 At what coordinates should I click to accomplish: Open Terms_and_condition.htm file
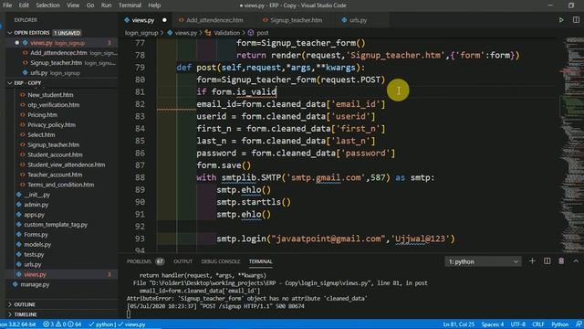pos(61,185)
